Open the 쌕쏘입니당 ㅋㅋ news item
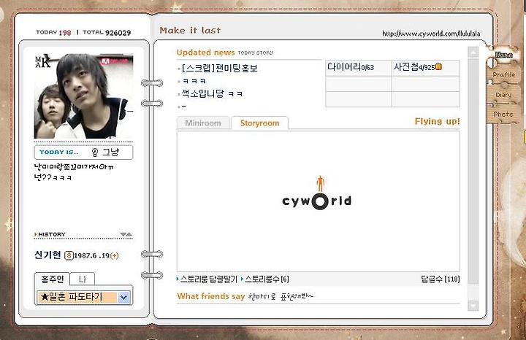Screen dimensions: 526x340 coord(212,94)
